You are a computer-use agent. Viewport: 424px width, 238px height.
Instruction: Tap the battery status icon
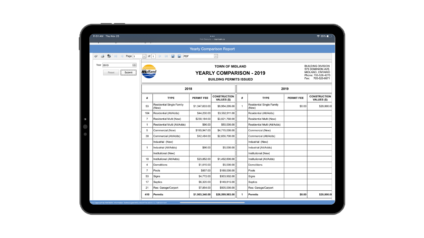(329, 36)
